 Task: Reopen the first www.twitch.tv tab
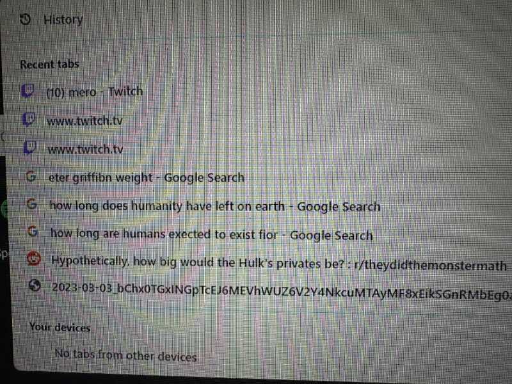(x=85, y=121)
